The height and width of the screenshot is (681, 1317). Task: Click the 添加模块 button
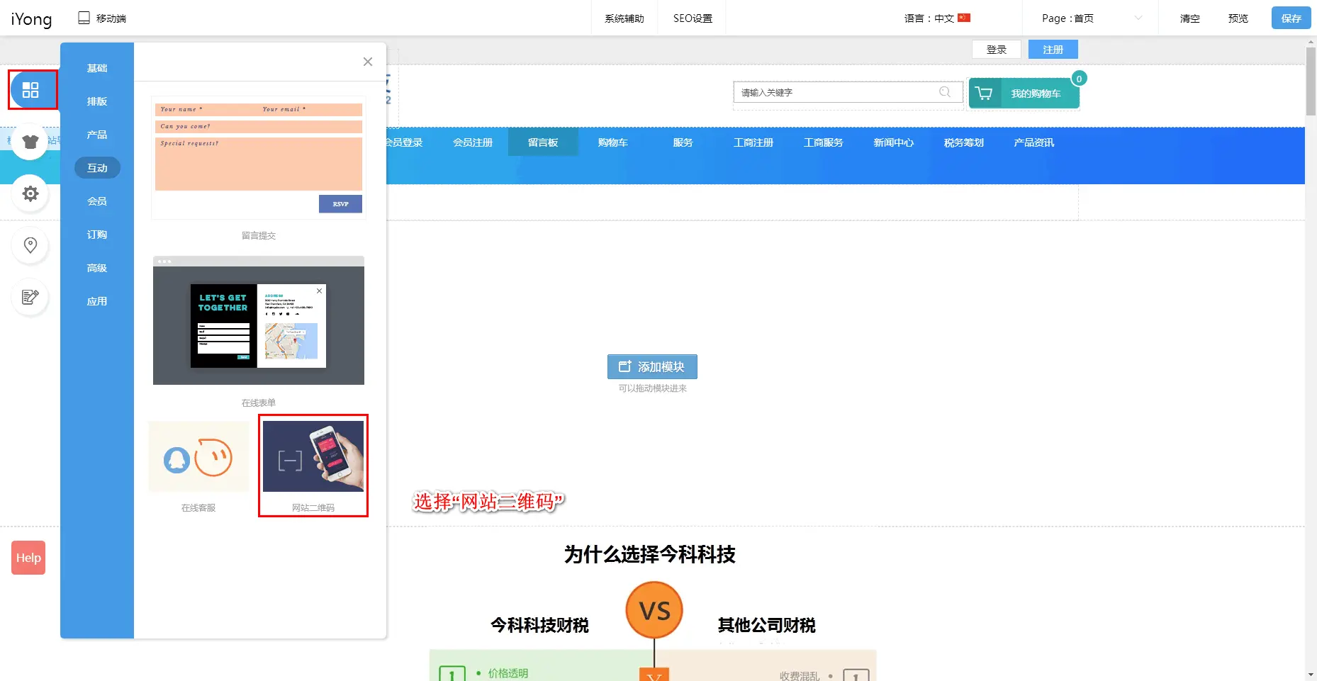pyautogui.click(x=652, y=367)
